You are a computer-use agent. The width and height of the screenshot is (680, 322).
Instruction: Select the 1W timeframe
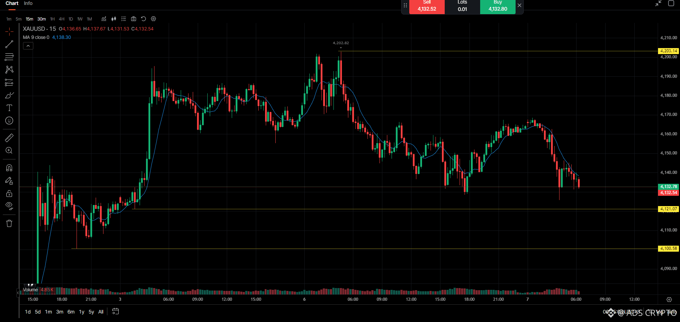pyautogui.click(x=80, y=19)
